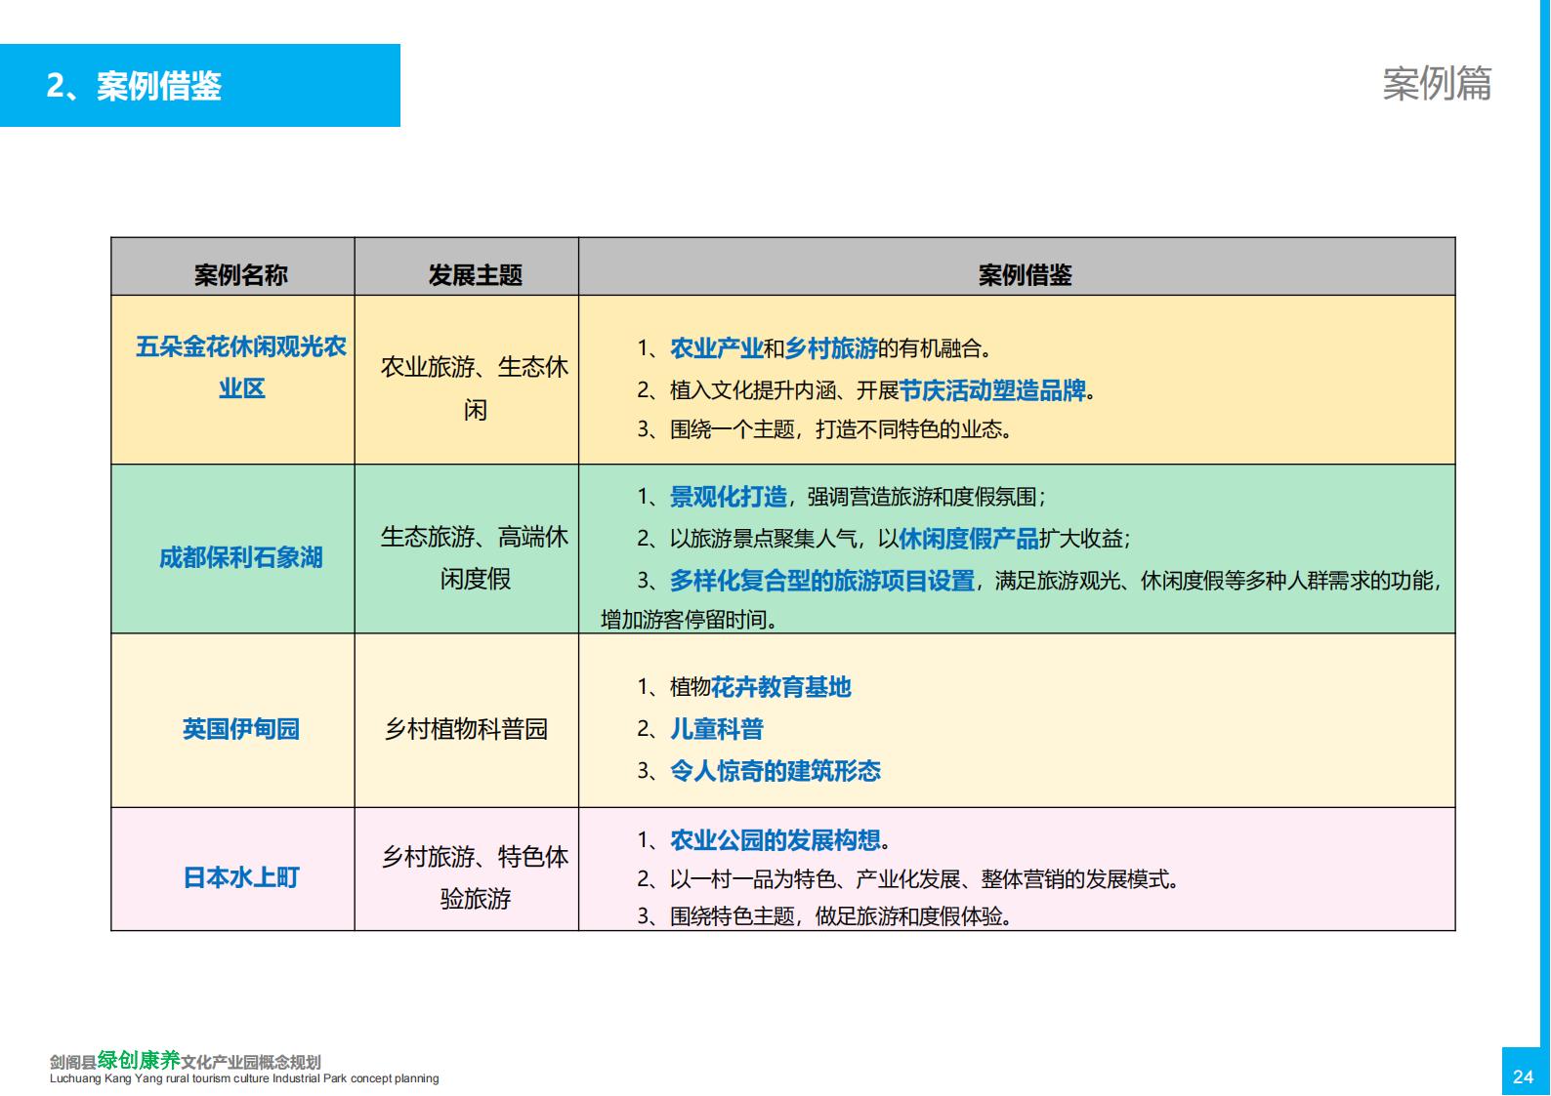Screen dimensions: 1551x1096
Task: Select the '案例名称' column header
Action: point(240,275)
